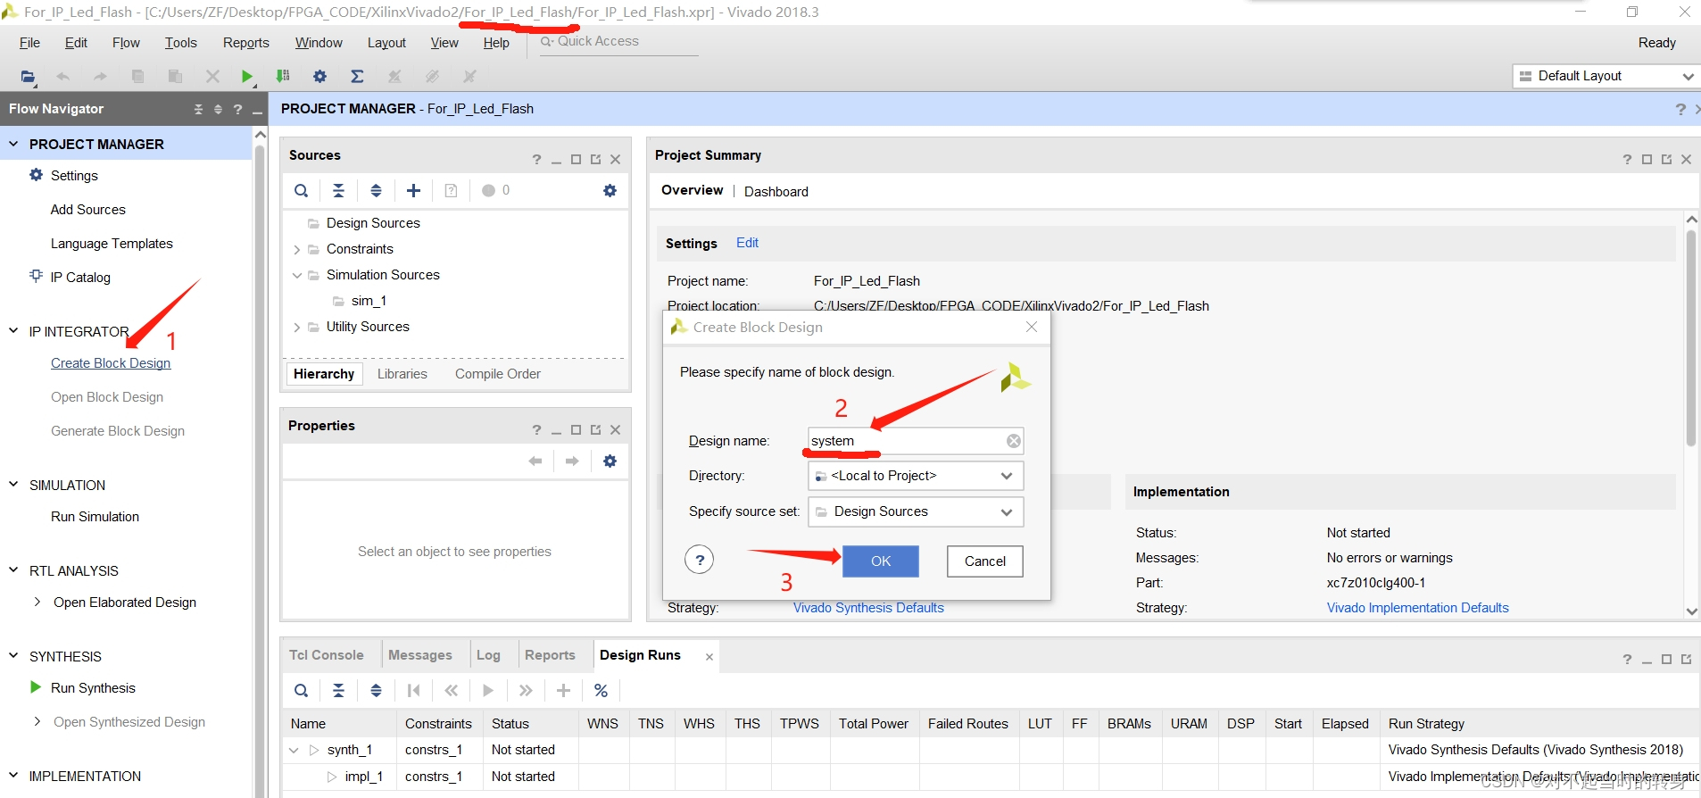Select sim_1 in Sources tree
The width and height of the screenshot is (1701, 798).
point(369,301)
